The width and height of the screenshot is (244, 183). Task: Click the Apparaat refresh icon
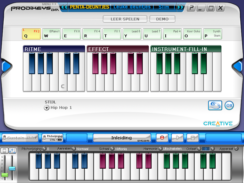click(x=237, y=149)
